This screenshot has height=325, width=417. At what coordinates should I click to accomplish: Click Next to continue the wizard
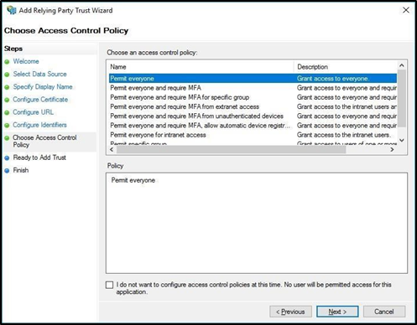[337, 312]
